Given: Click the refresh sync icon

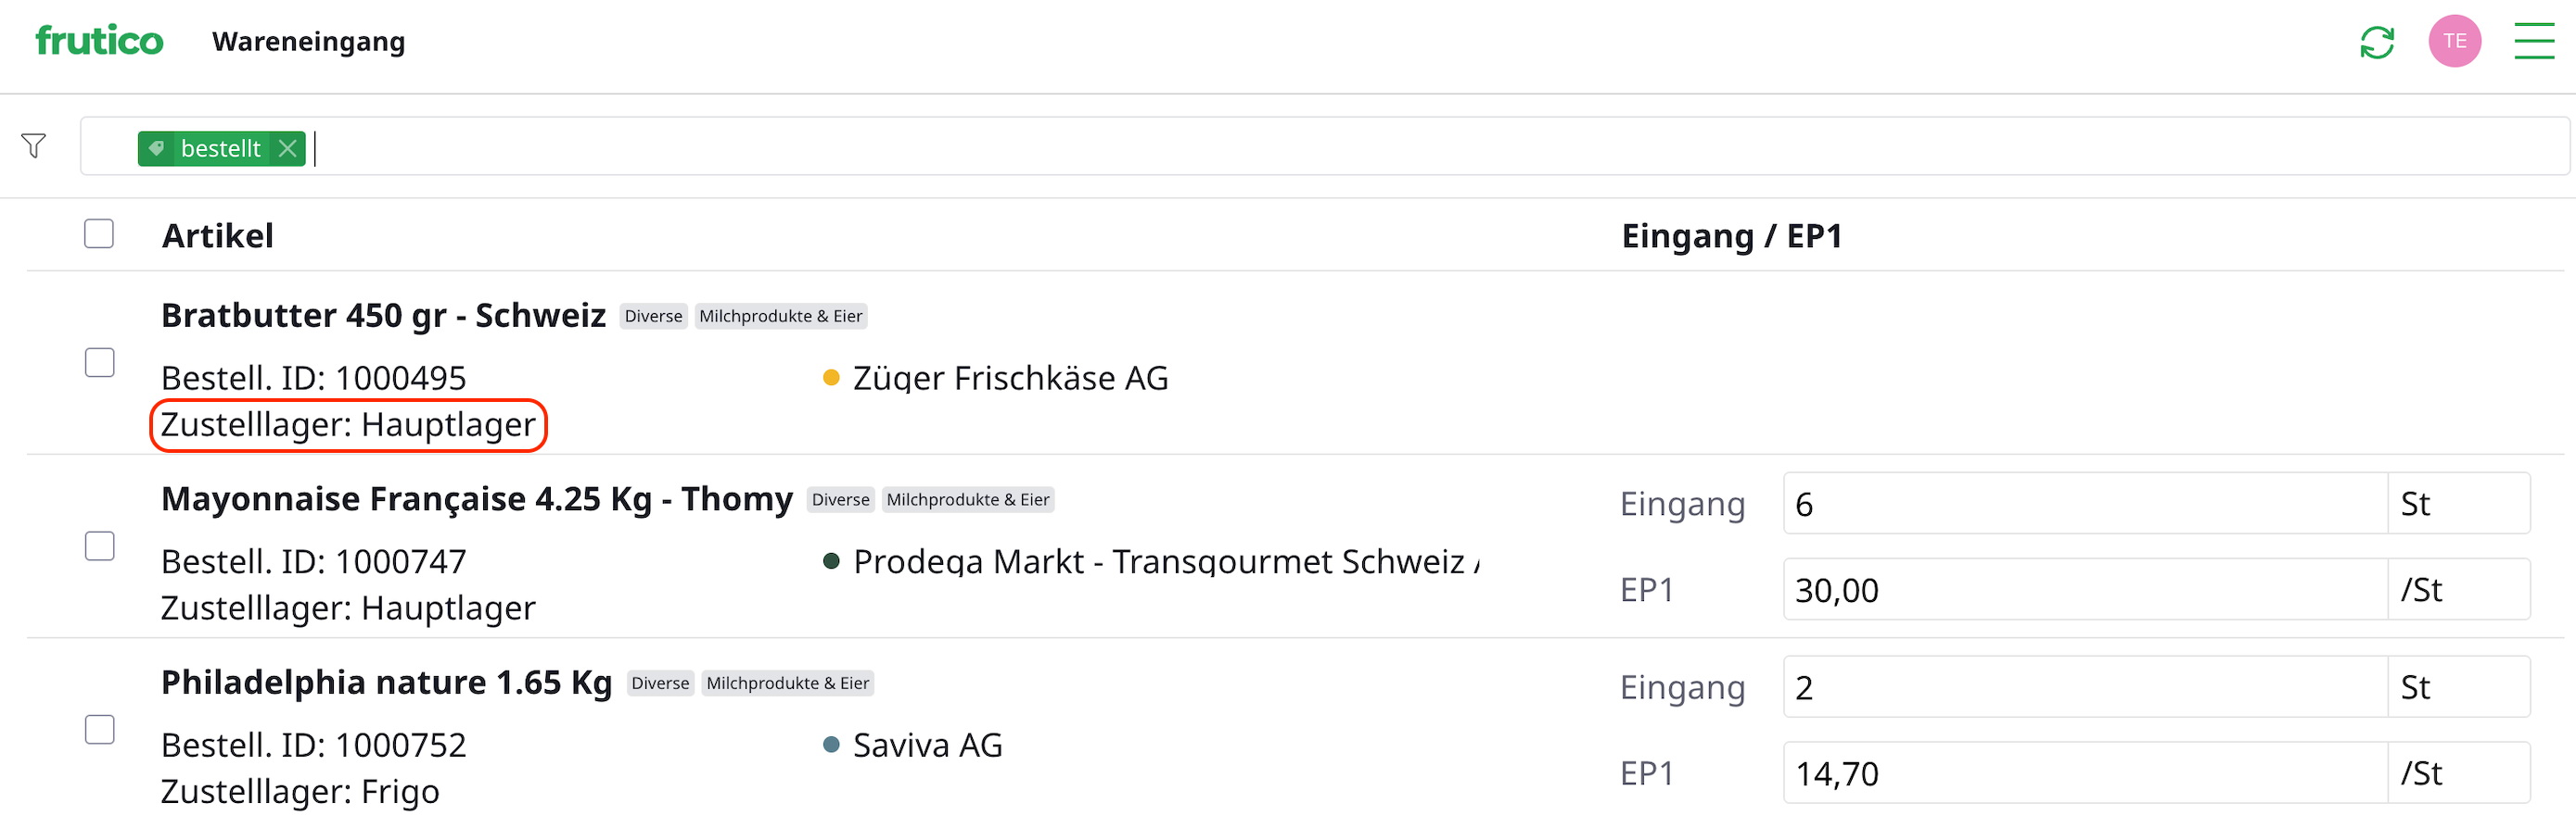Looking at the screenshot, I should point(2376,42).
